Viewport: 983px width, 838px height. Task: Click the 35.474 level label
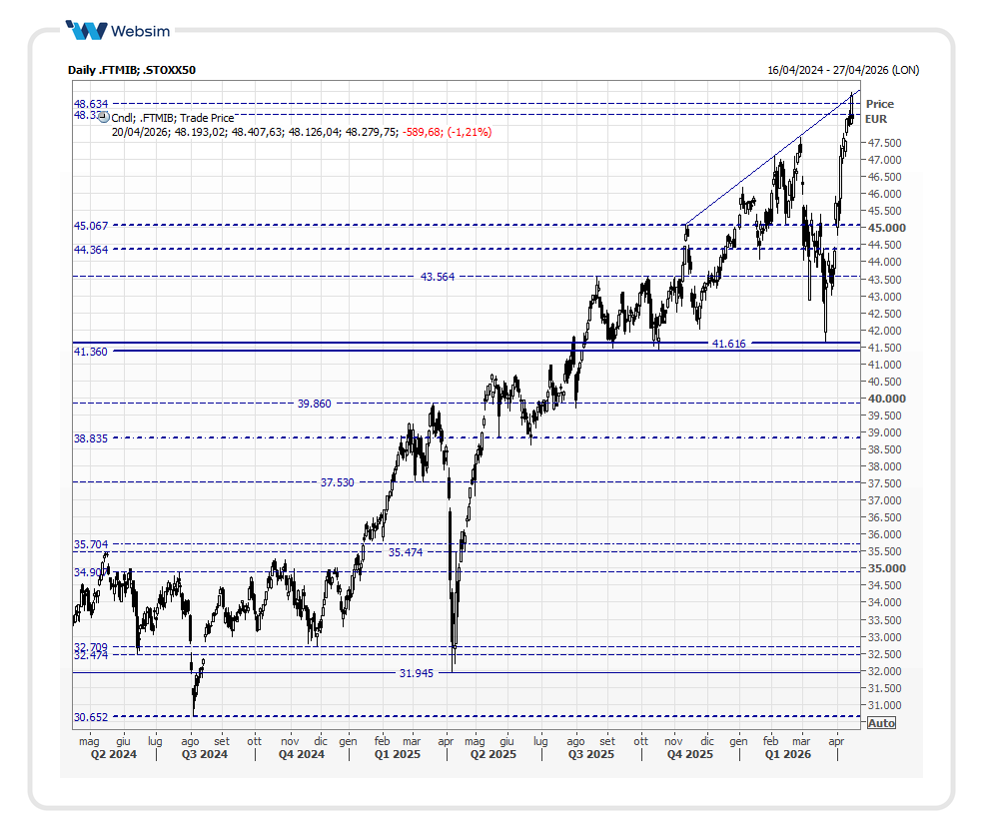pos(406,552)
